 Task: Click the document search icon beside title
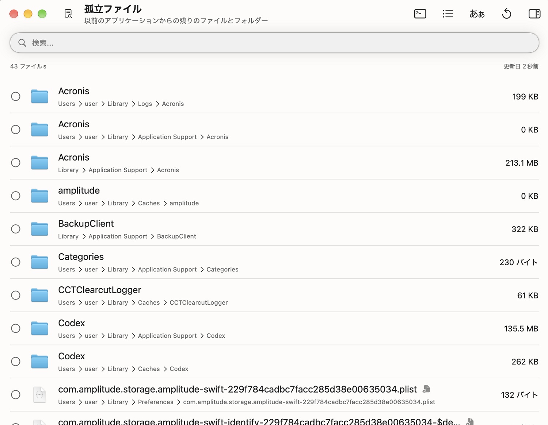[68, 14]
